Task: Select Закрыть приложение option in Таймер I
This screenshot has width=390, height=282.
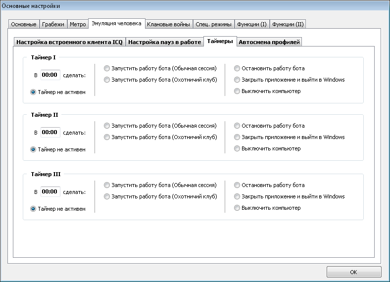Action: [x=290, y=80]
